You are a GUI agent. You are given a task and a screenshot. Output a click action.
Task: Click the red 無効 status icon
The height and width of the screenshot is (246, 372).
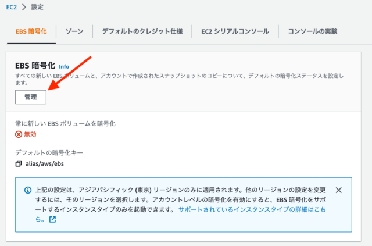point(19,134)
